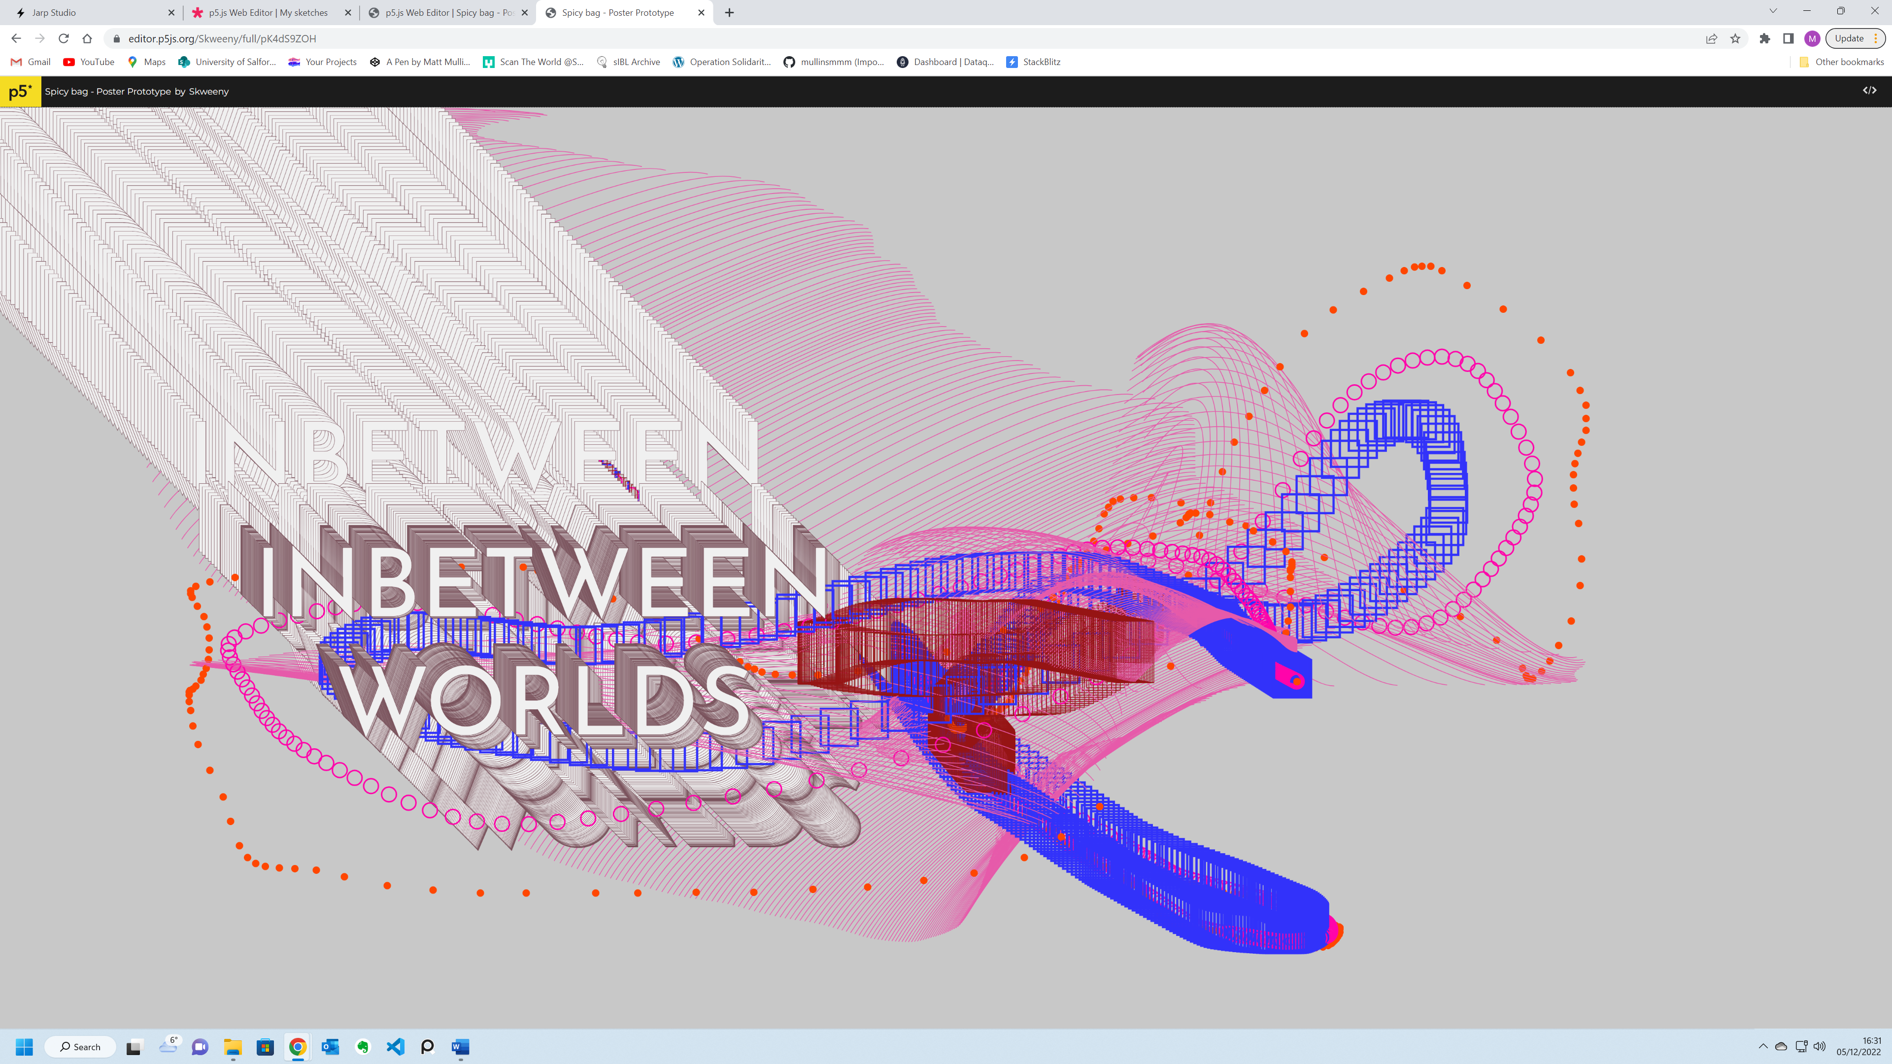Switch to the p5.js My sketches tab

pyautogui.click(x=268, y=12)
